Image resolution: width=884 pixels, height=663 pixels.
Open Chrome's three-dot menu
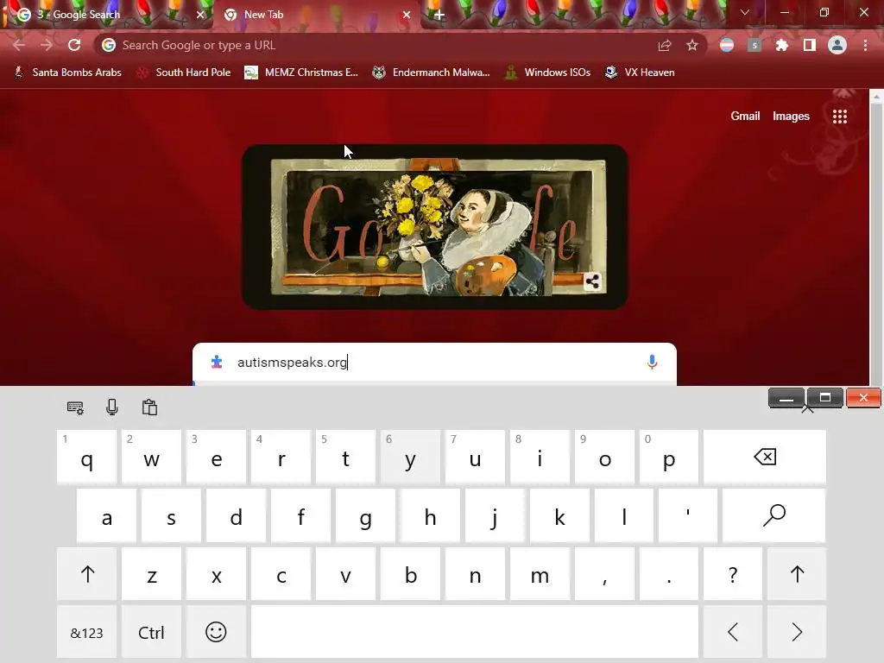[865, 45]
